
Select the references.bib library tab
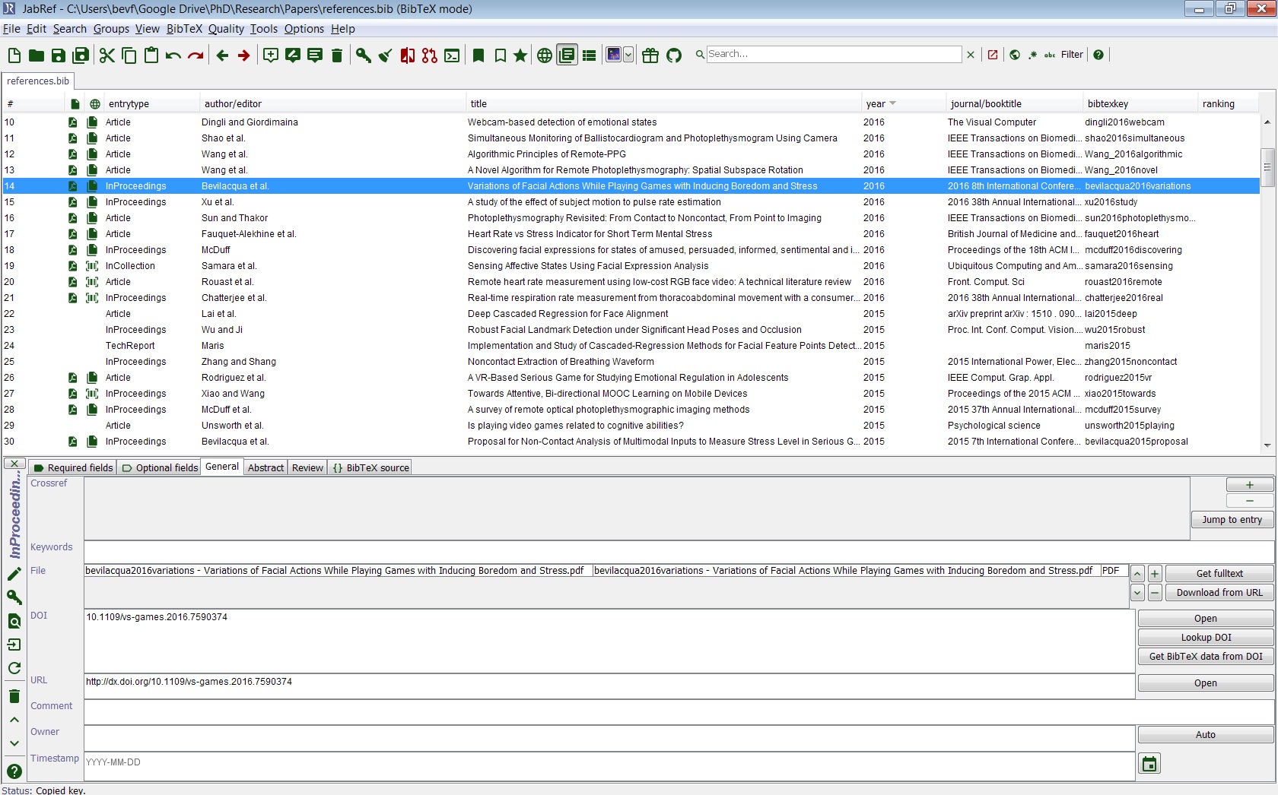point(38,81)
